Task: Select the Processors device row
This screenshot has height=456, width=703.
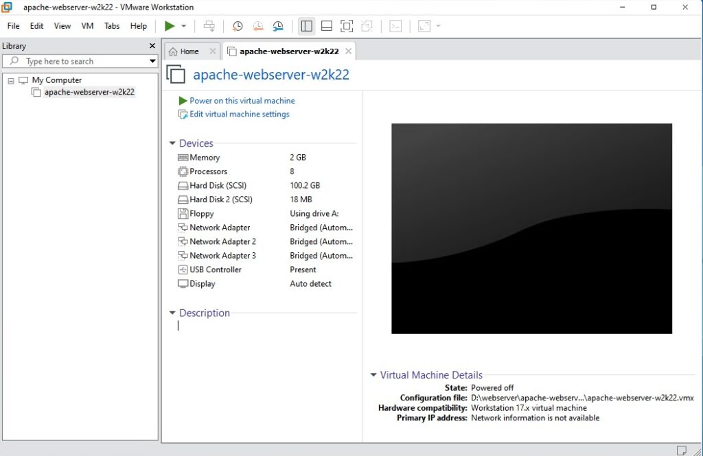Action: point(266,171)
